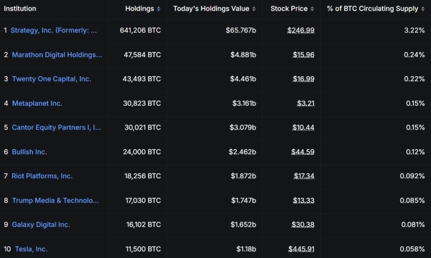Sort table by Holdings column

[x=143, y=9]
